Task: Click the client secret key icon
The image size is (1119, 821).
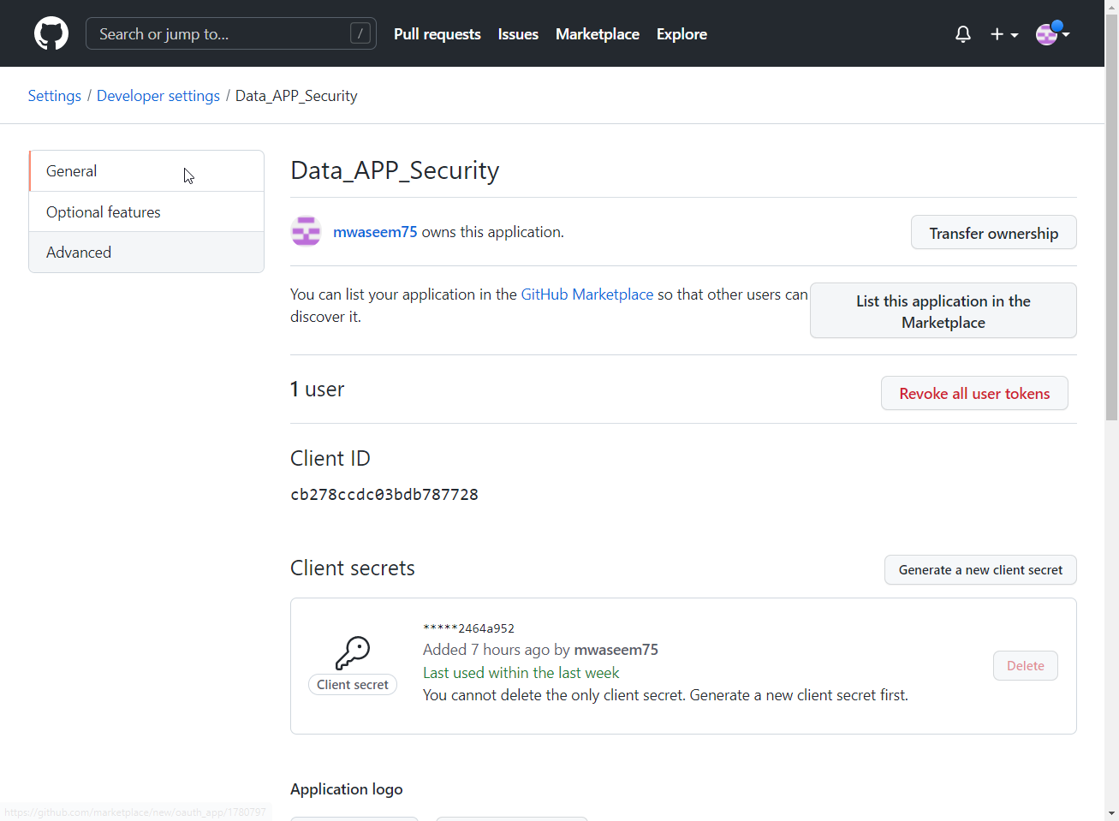Action: click(x=352, y=653)
